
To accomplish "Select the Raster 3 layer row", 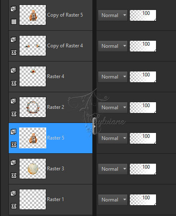I will pos(50,169).
